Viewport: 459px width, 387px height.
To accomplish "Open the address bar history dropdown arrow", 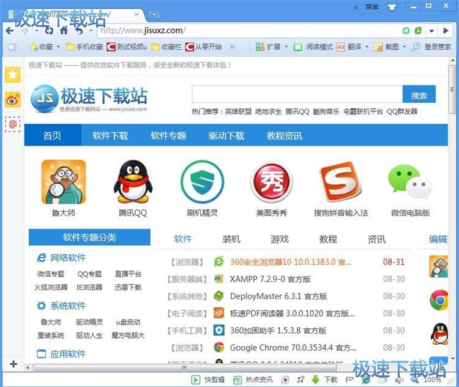I will (x=431, y=31).
